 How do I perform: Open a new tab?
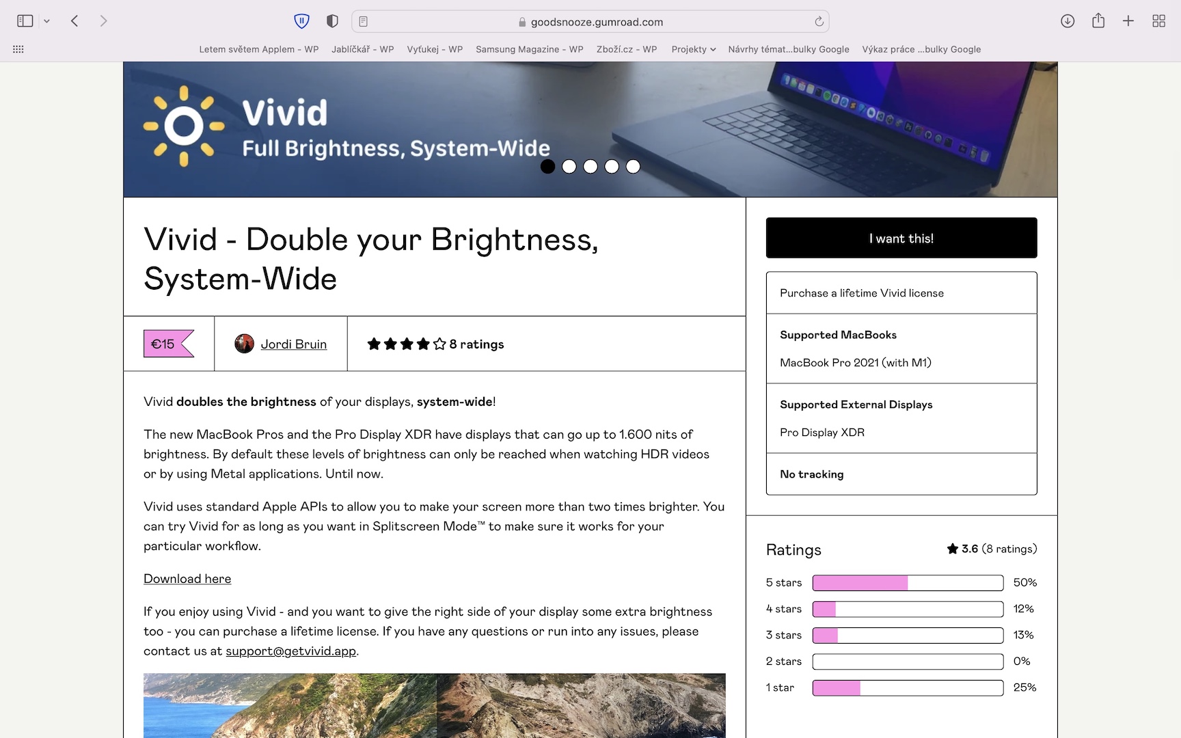[1128, 21]
